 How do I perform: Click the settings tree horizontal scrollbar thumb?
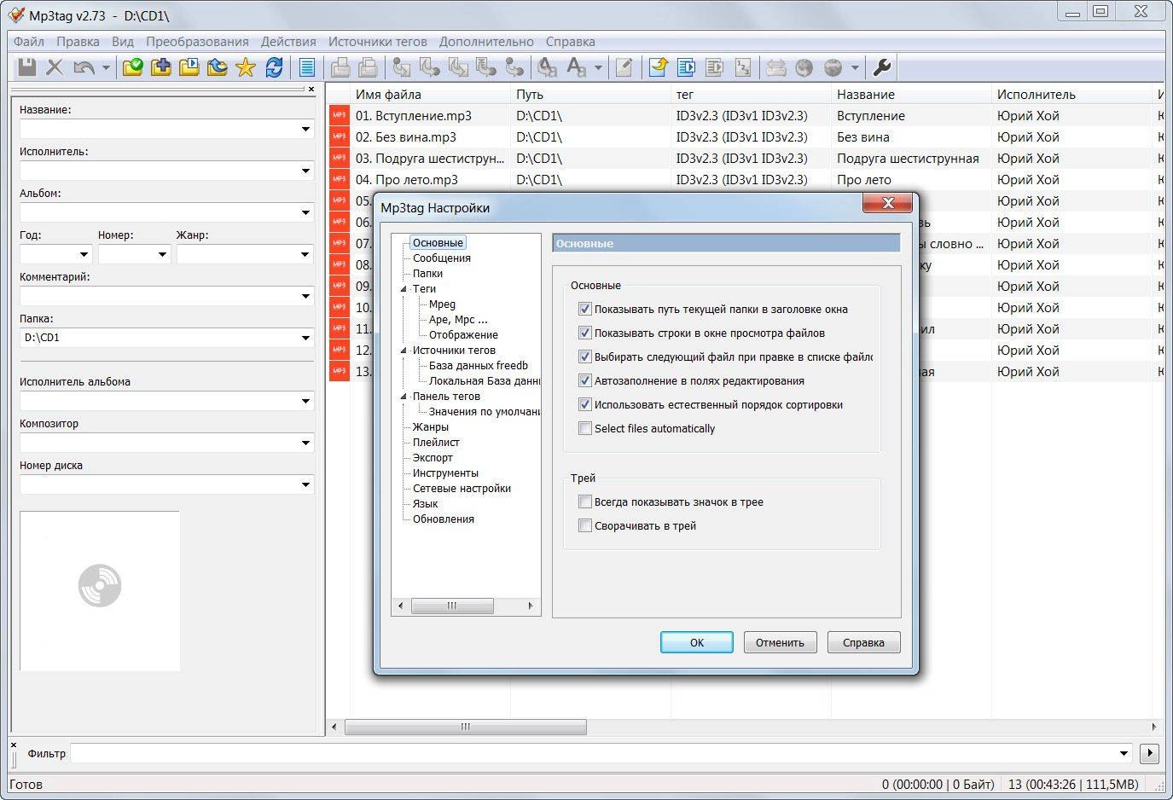[452, 606]
